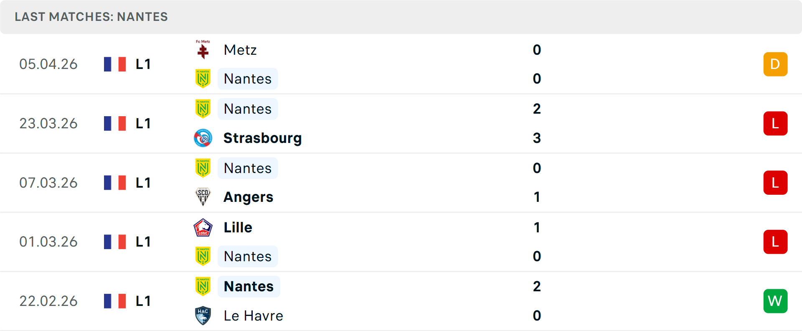The width and height of the screenshot is (802, 331).
Task: Expand the Lille vs Nantes match row
Action: (x=401, y=242)
